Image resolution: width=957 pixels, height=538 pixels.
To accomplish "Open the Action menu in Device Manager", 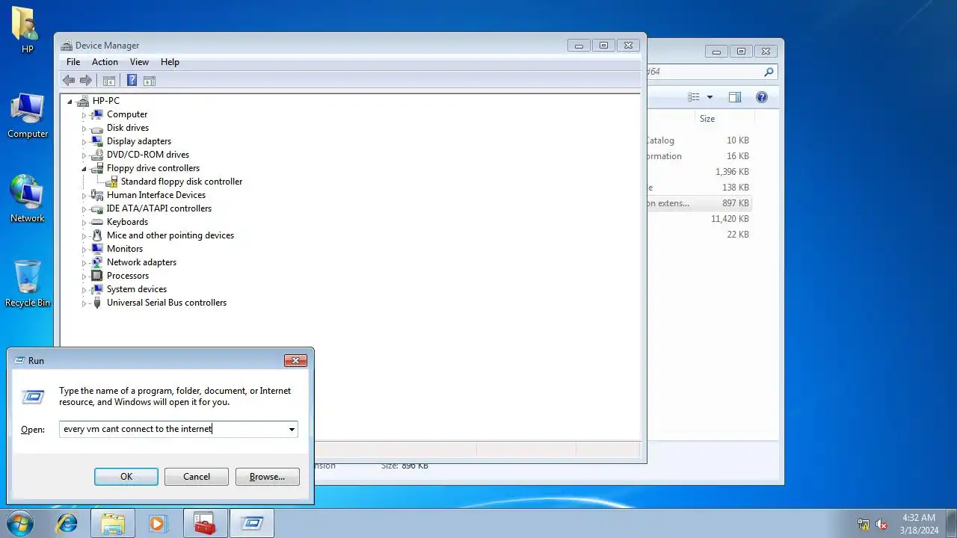I will pyautogui.click(x=105, y=62).
